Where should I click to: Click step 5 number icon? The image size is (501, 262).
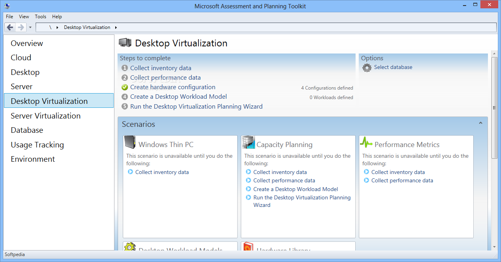[x=125, y=107]
